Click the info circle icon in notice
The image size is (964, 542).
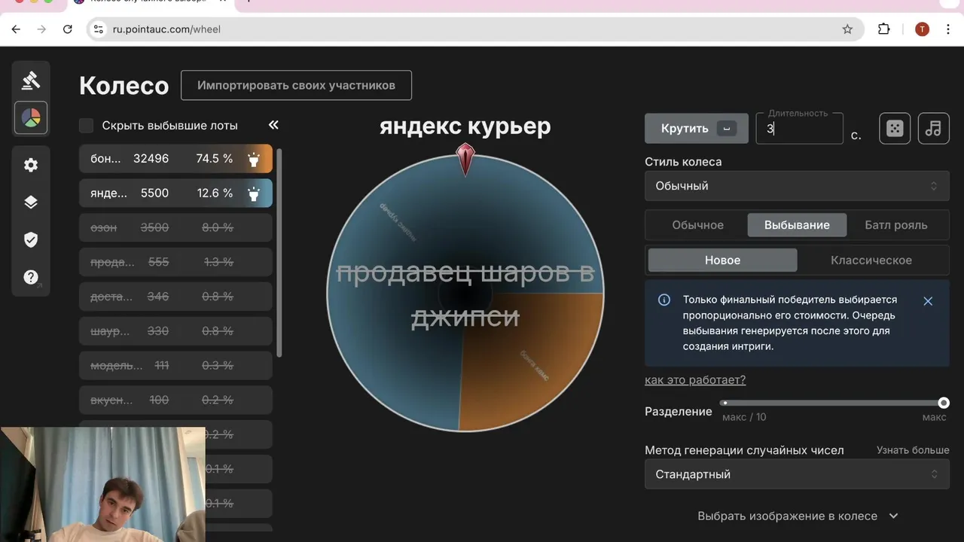tap(664, 300)
